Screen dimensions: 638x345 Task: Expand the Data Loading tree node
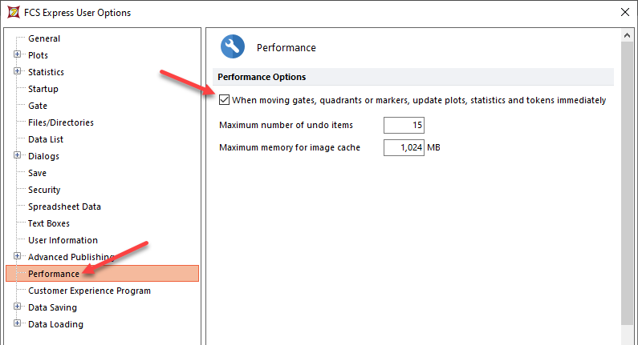pyautogui.click(x=17, y=324)
